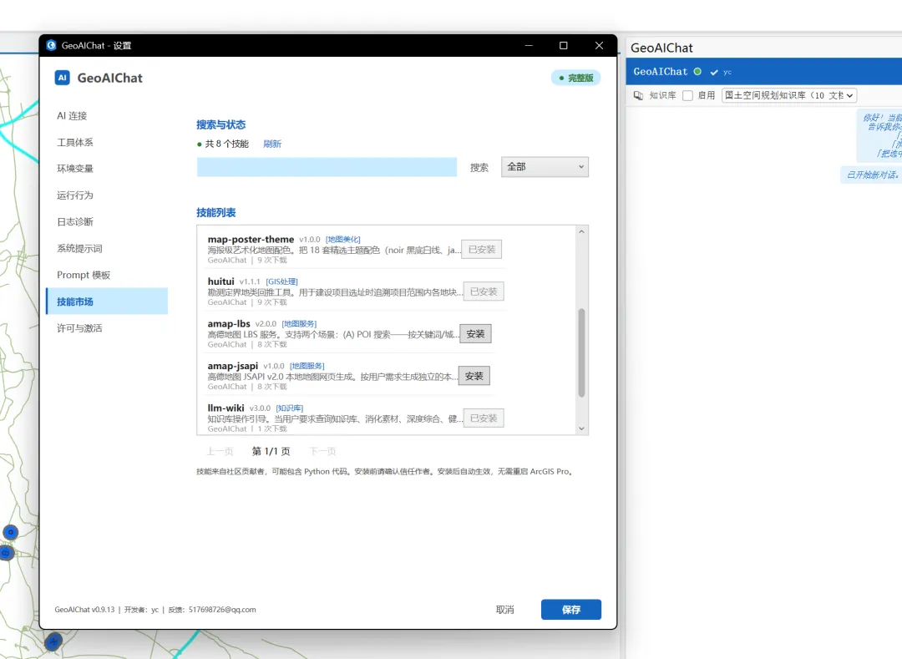The height and width of the screenshot is (659, 902).
Task: Open the 运行行为 settings section
Action: click(75, 195)
